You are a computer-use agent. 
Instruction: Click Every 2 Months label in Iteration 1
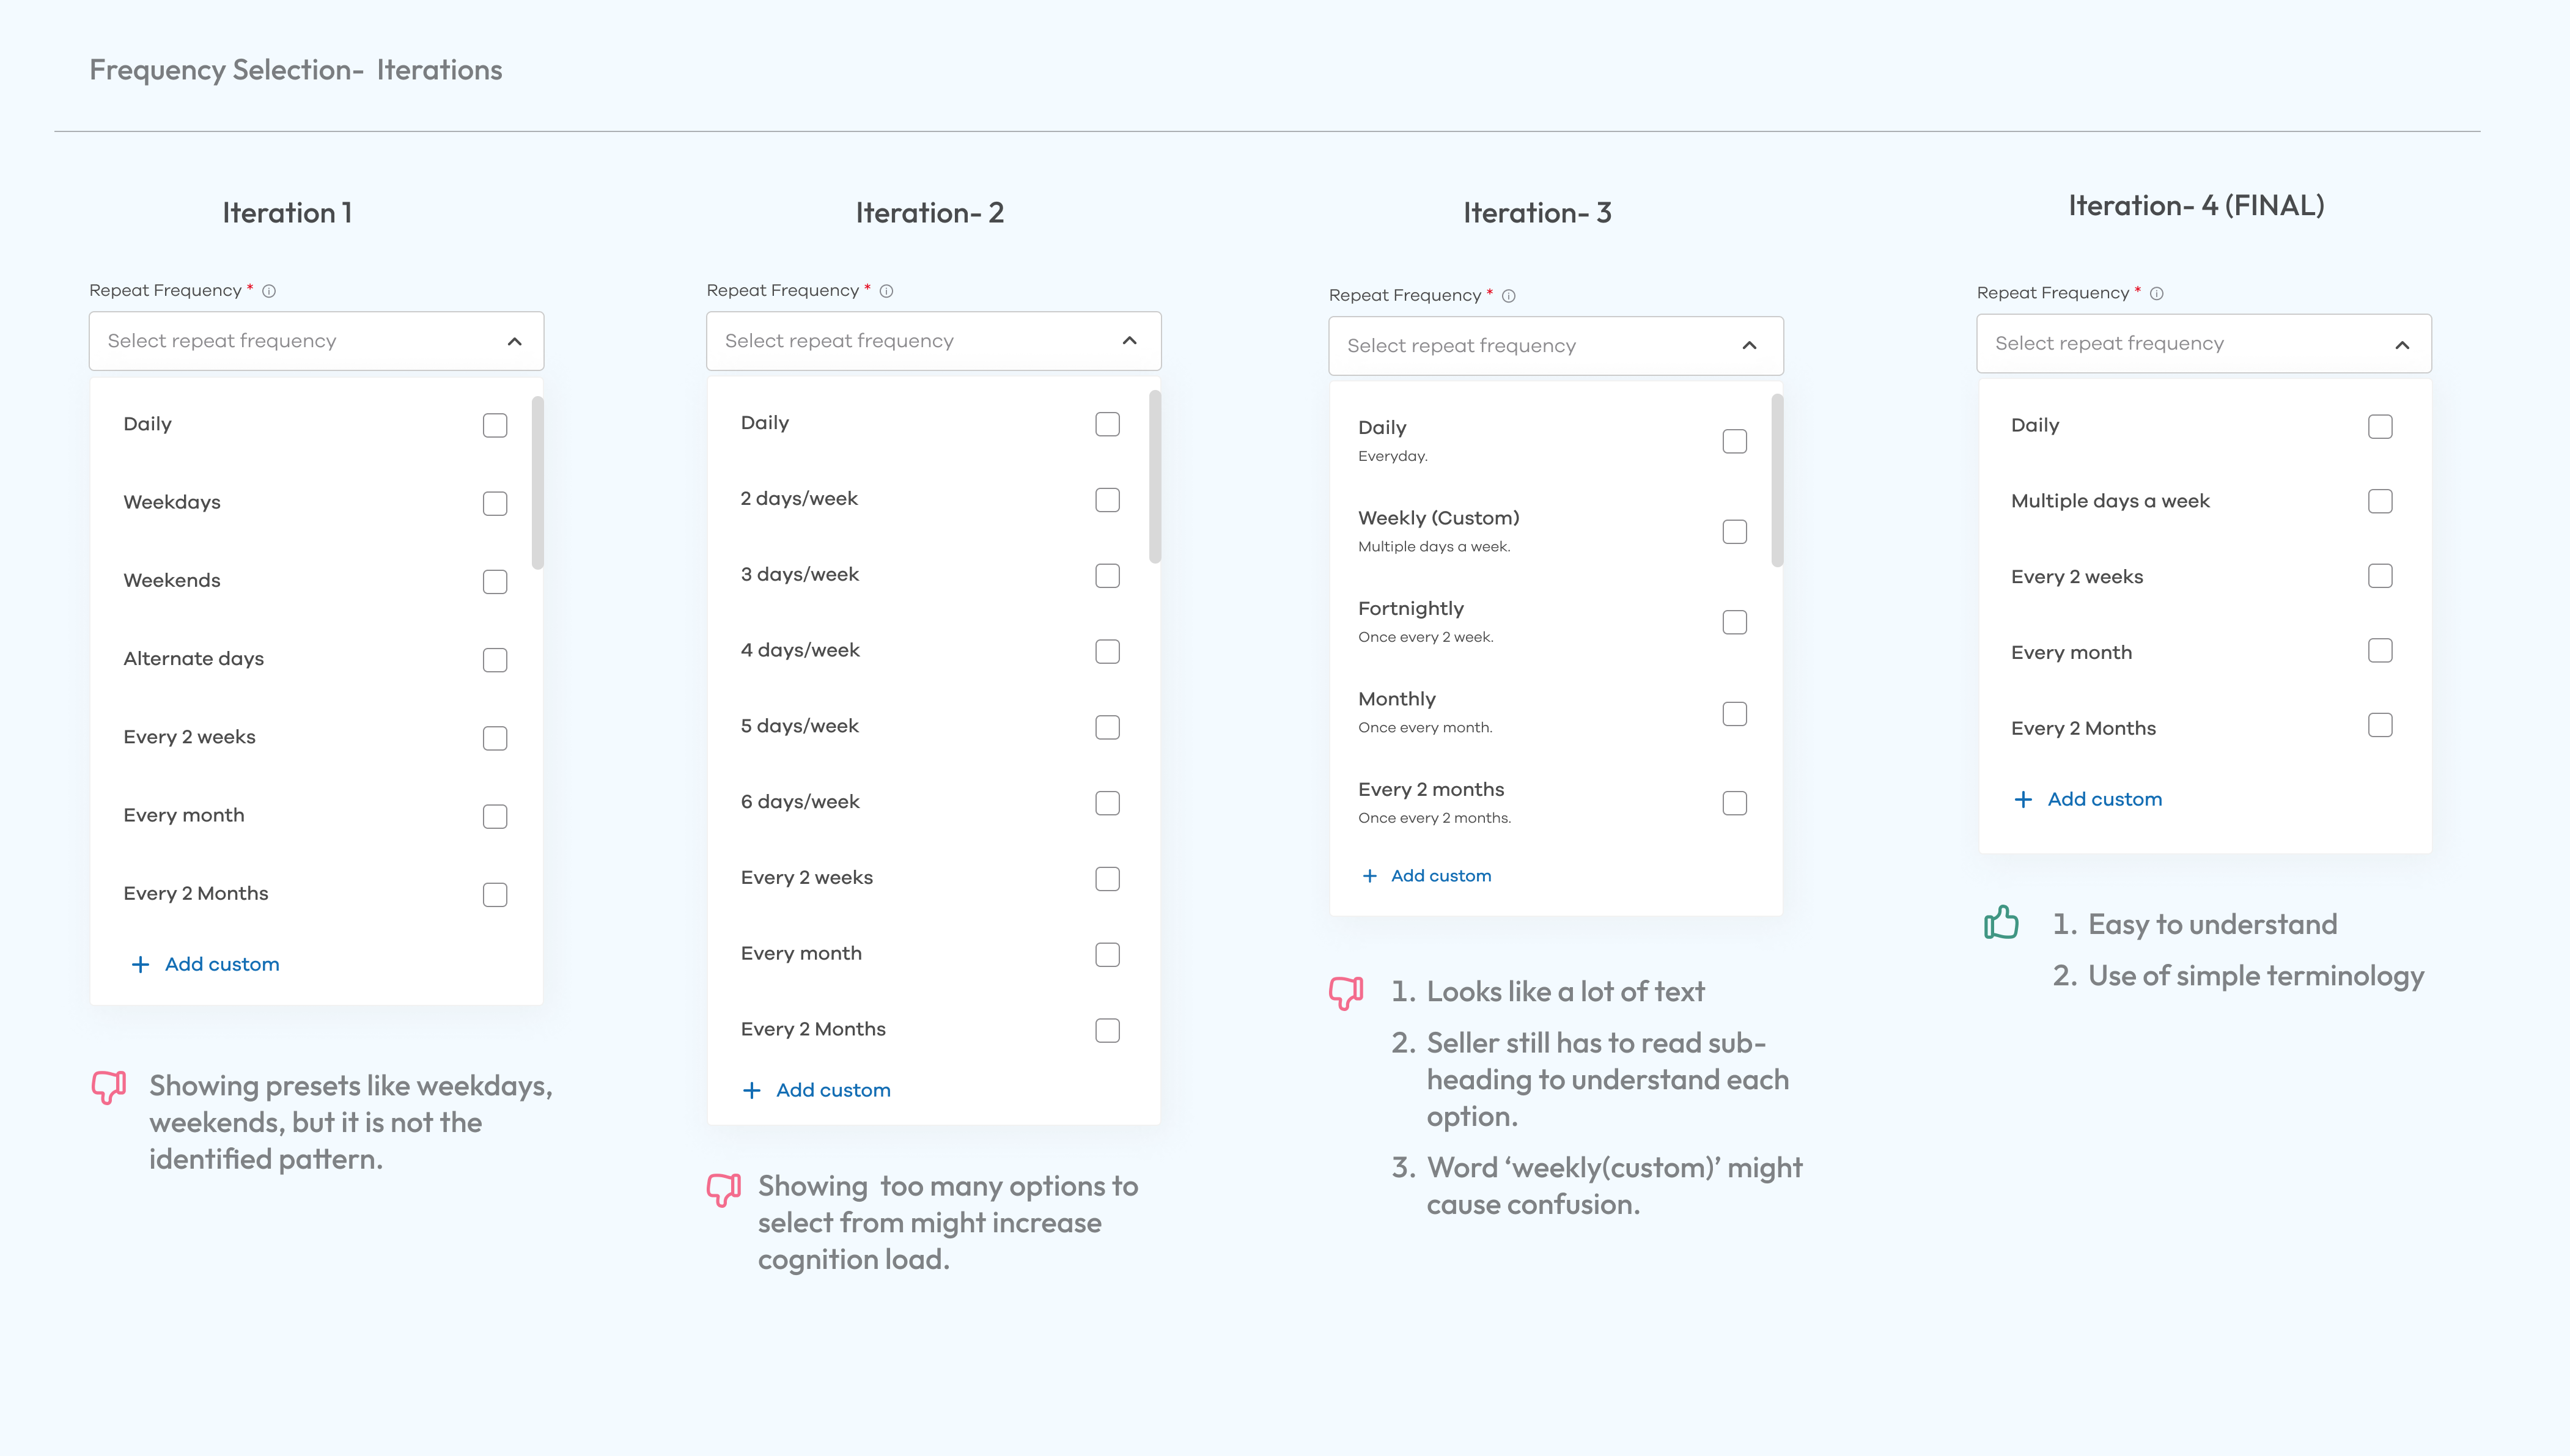click(196, 894)
